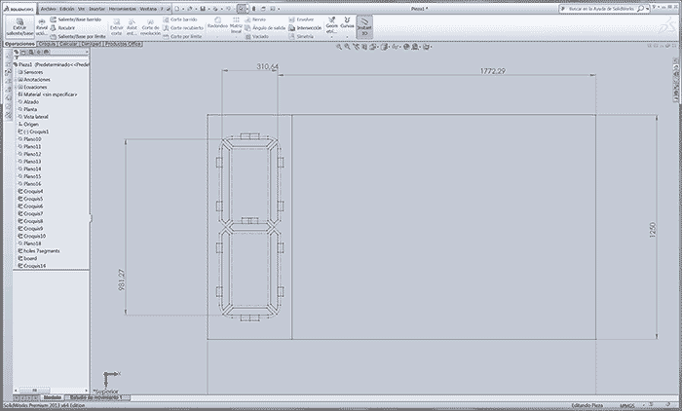Switch to Modelo bottom tab
The height and width of the screenshot is (411, 682).
pyautogui.click(x=53, y=397)
